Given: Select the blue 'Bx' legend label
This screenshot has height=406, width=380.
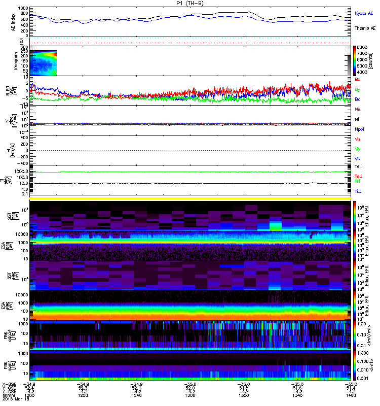Looking at the screenshot, I should click(x=357, y=99).
